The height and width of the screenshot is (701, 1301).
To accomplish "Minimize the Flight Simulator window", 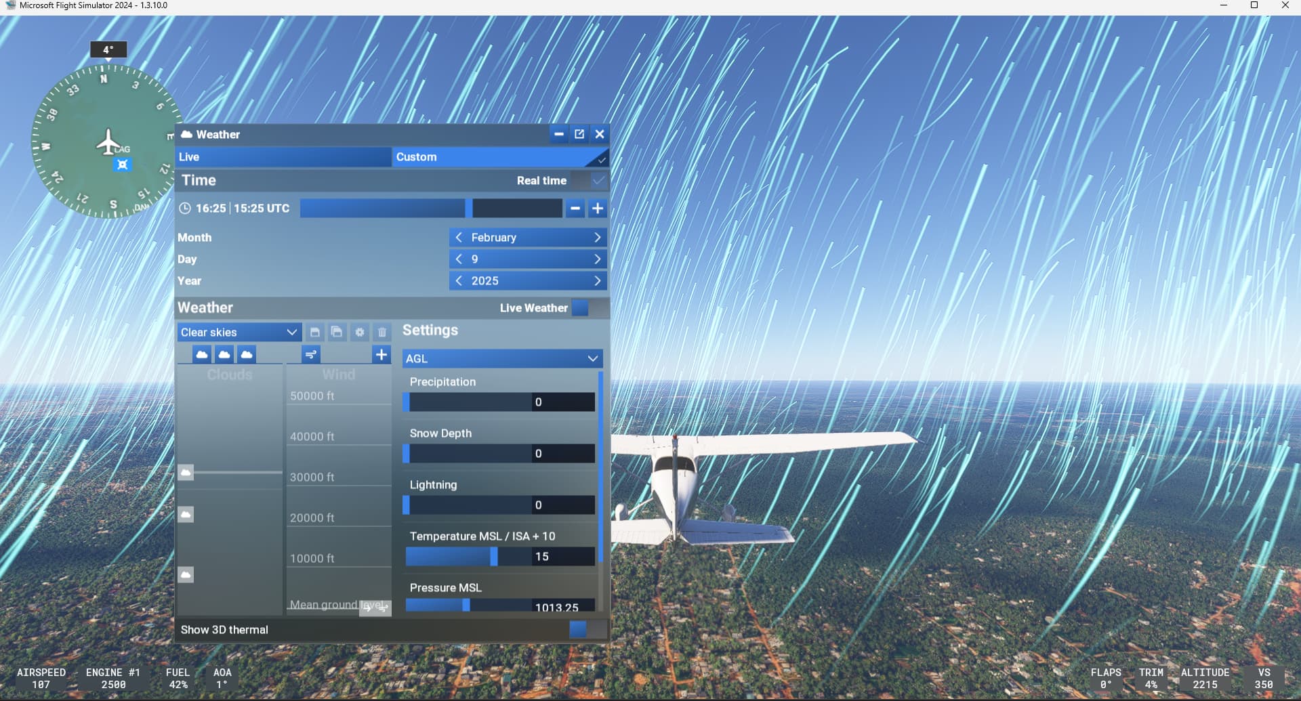I will click(x=1224, y=5).
